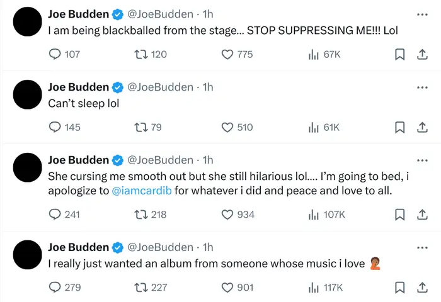View analytics of the 67K views tweet

314,55
